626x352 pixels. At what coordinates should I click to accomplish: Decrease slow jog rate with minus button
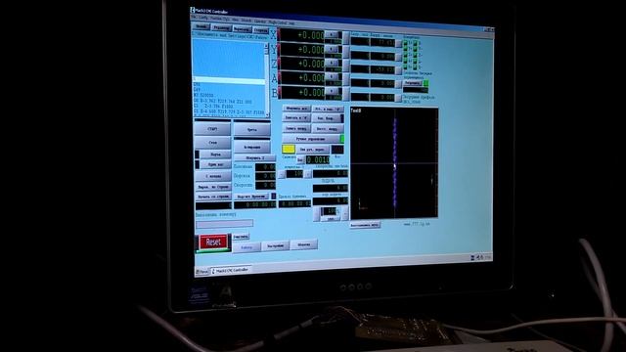(282, 174)
